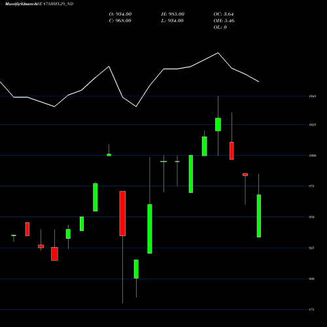Click the OC: 3.64 reading

pyautogui.click(x=224, y=14)
